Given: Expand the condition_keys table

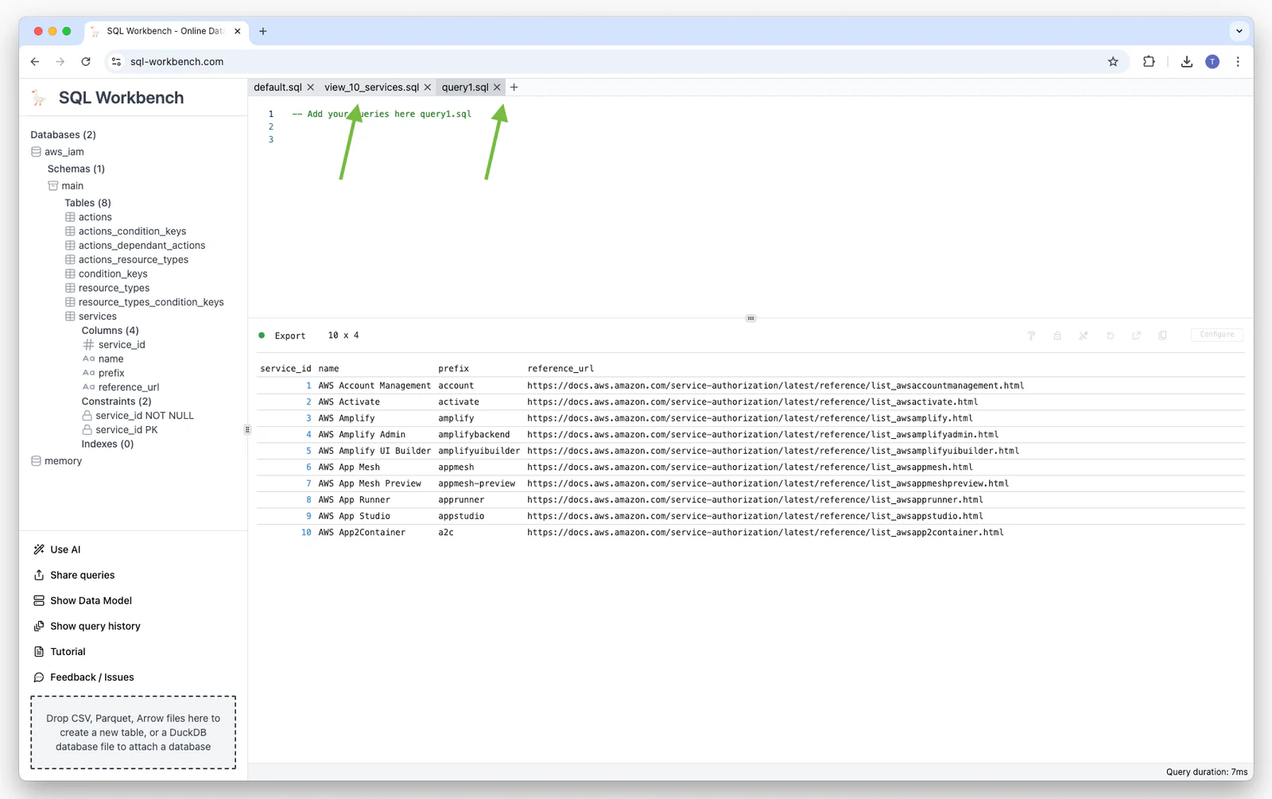Looking at the screenshot, I should click(106, 274).
